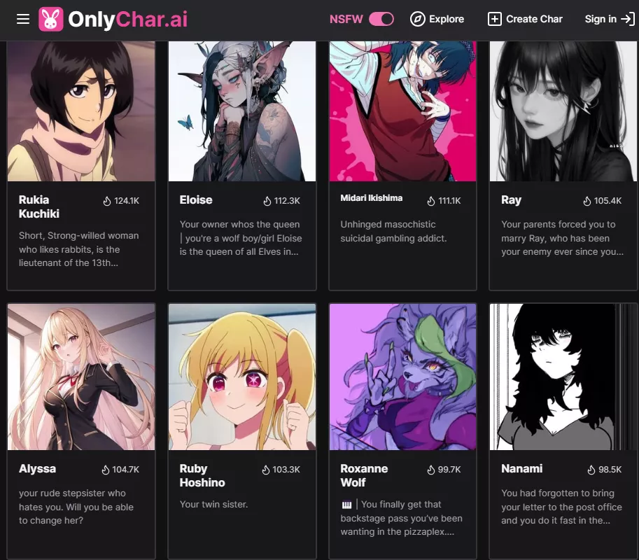The image size is (639, 560).
Task: Select the Eloise elf artwork thumbnail
Action: [x=242, y=111]
